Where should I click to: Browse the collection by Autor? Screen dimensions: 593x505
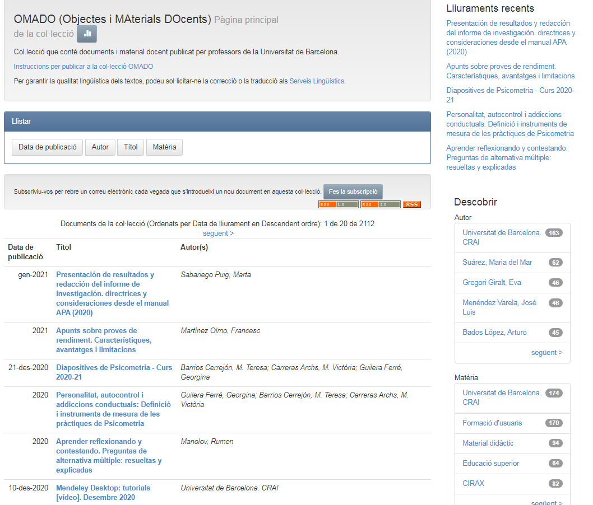[x=100, y=147]
